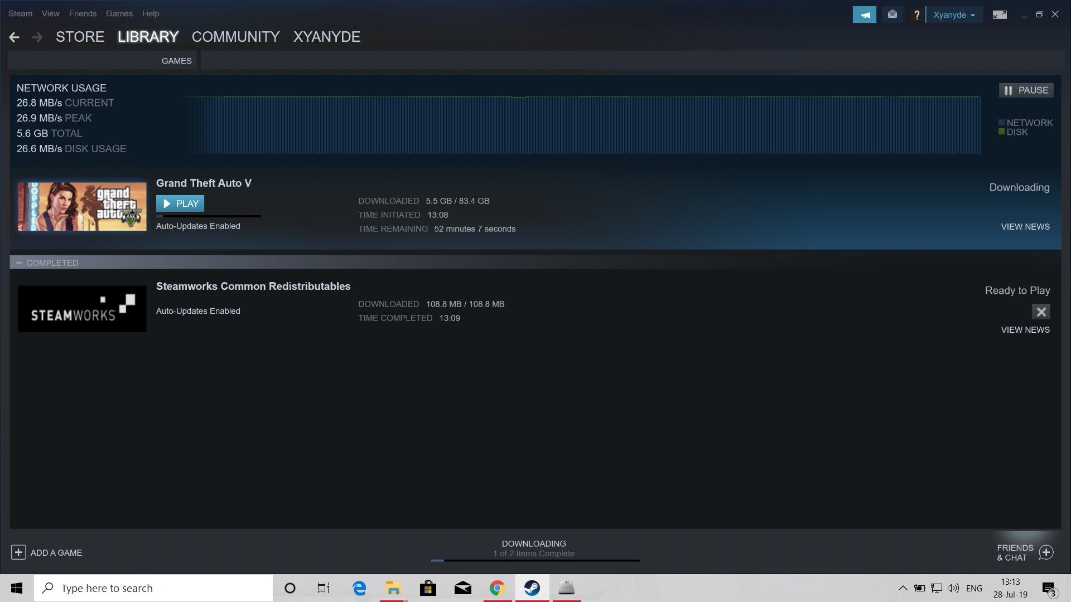The height and width of the screenshot is (602, 1071).
Task: Click the question mark help icon
Action: click(916, 15)
